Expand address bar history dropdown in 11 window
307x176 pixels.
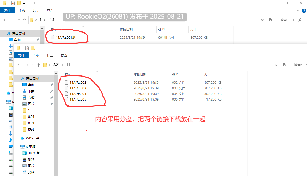point(276,65)
